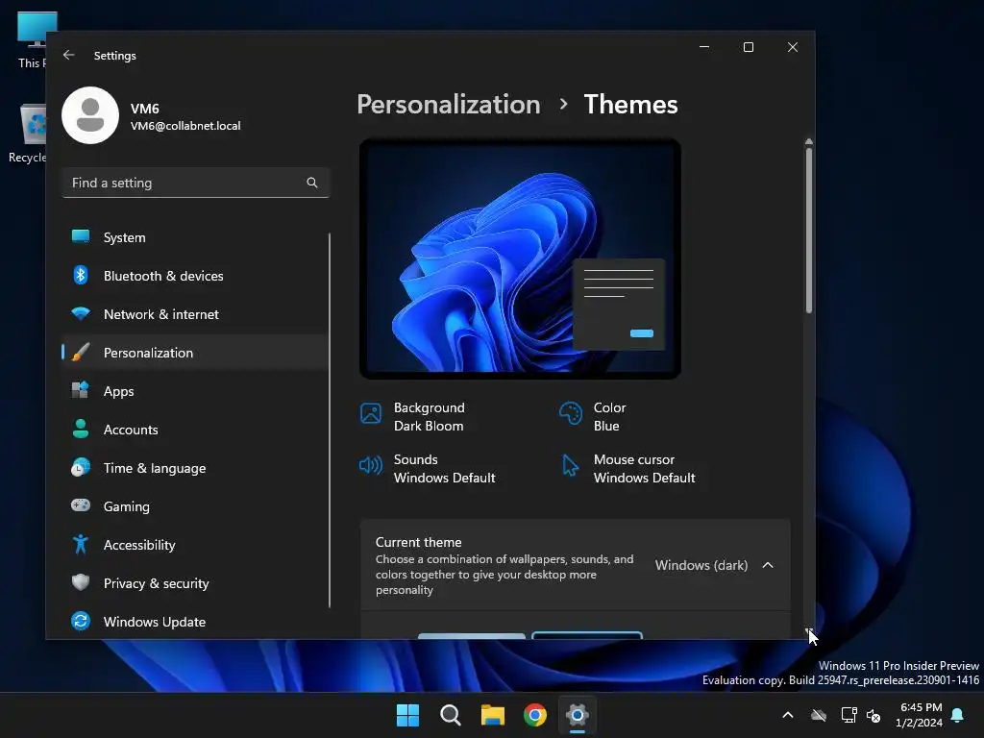Open Sounds Windows Default settings
Image resolution: width=984 pixels, height=738 pixels.
click(428, 468)
